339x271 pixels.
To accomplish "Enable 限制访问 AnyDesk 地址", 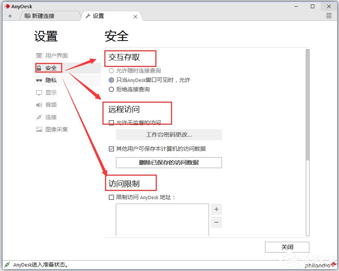I will pyautogui.click(x=111, y=197).
